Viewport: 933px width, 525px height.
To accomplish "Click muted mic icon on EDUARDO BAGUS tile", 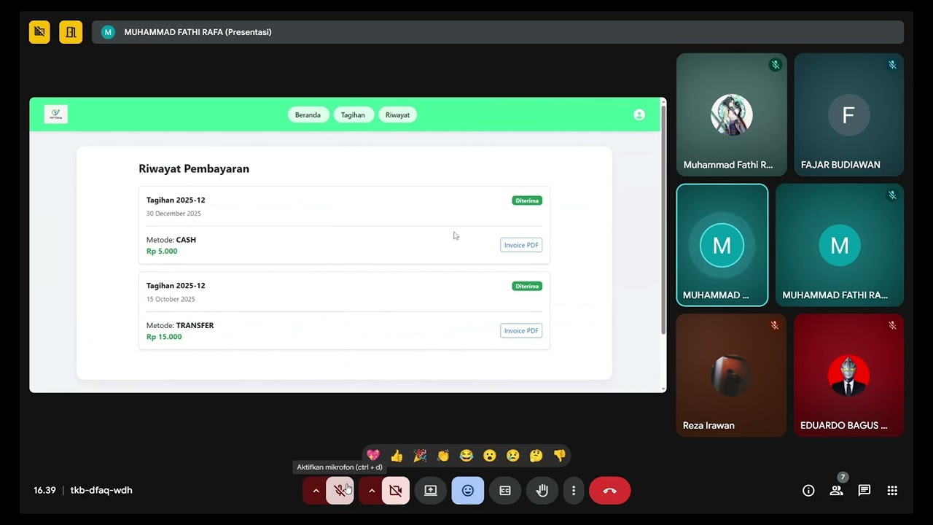I will click(x=892, y=325).
